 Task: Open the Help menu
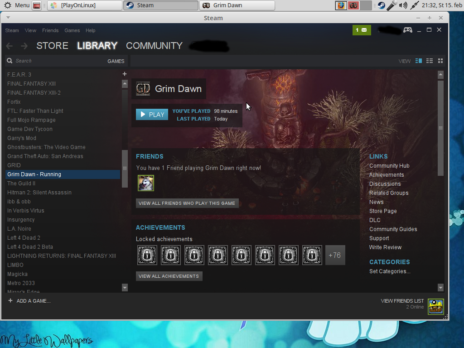tap(91, 30)
